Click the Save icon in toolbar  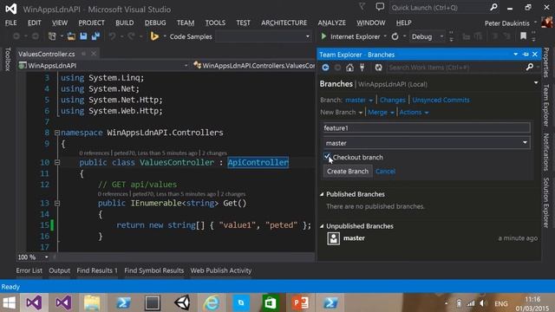(x=83, y=36)
